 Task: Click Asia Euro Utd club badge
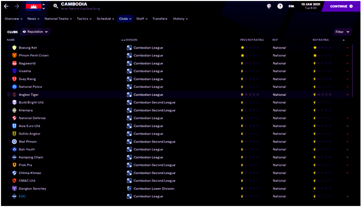14,126
